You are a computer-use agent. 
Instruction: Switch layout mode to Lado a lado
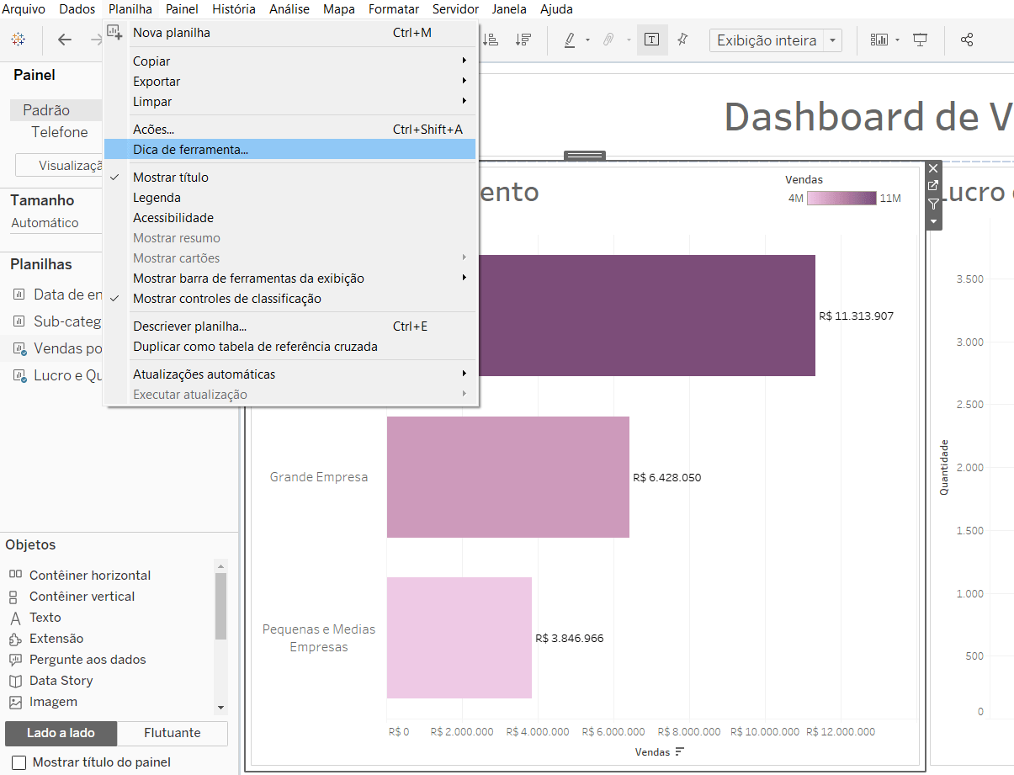pyautogui.click(x=61, y=733)
